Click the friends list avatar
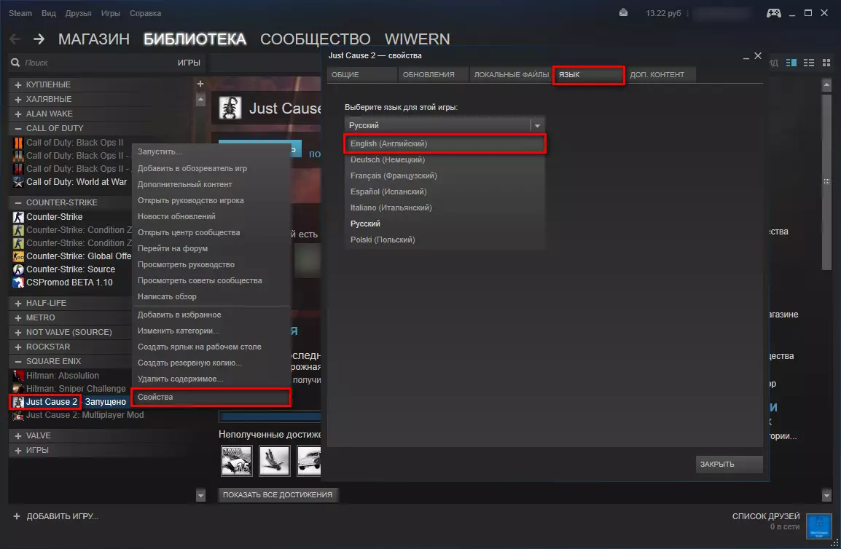Screen dimensions: 841x549 point(818,526)
